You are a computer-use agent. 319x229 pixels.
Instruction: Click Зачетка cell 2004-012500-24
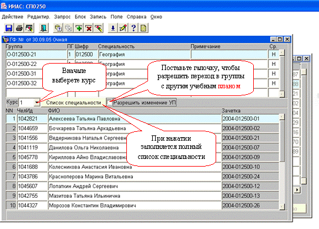point(250,177)
